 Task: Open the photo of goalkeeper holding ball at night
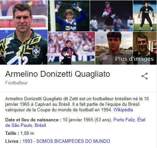click(x=111, y=16)
